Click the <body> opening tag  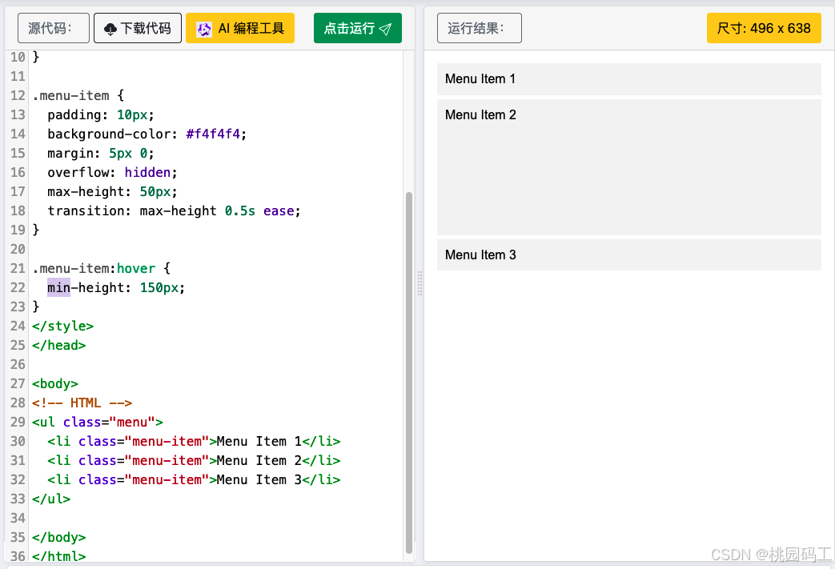(55, 384)
